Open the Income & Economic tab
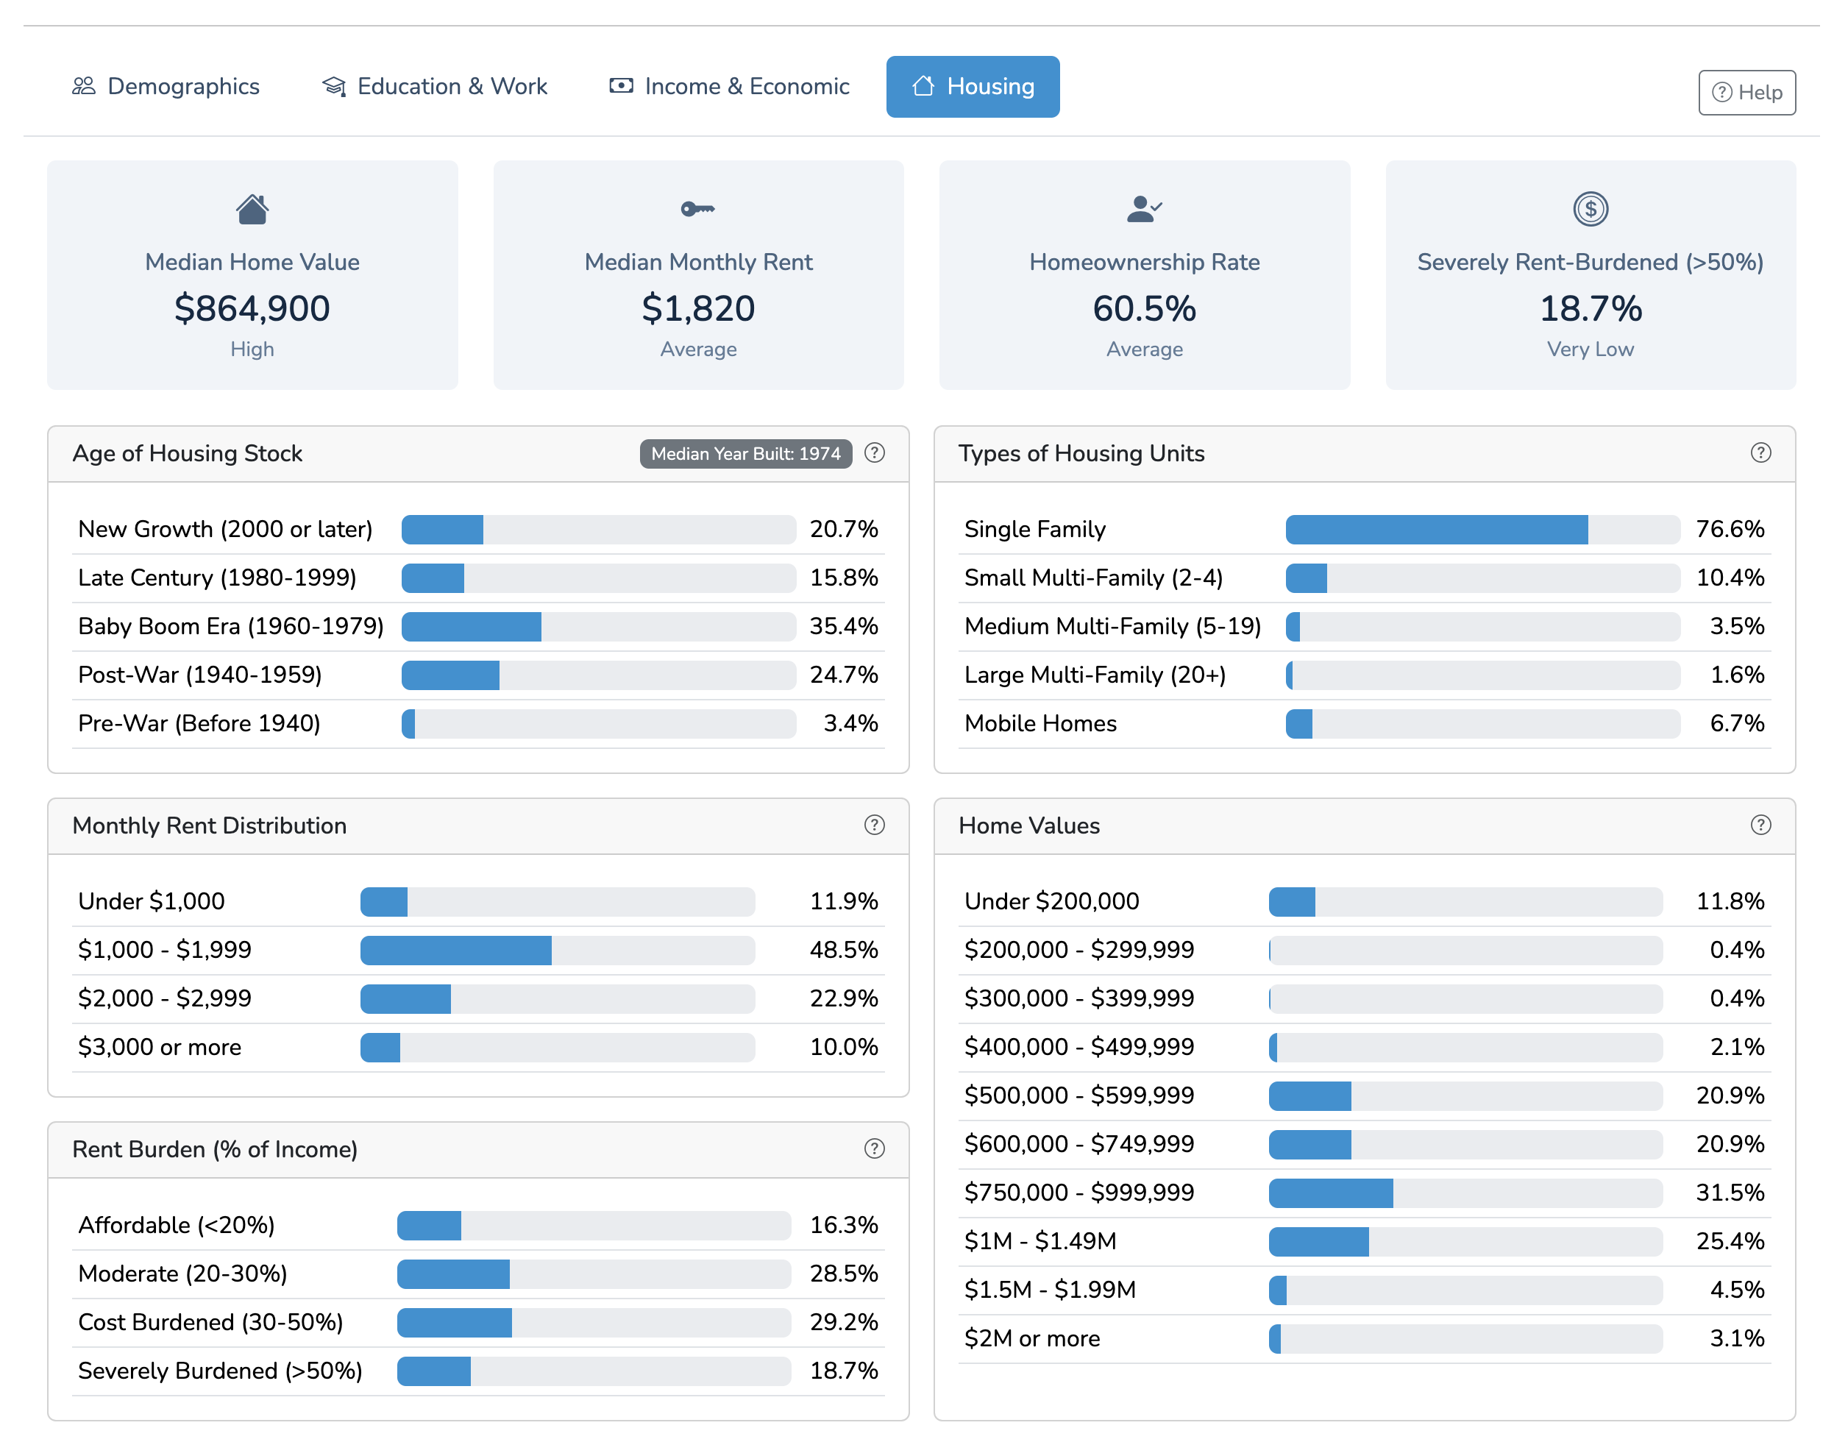This screenshot has height=1442, width=1848. (729, 86)
